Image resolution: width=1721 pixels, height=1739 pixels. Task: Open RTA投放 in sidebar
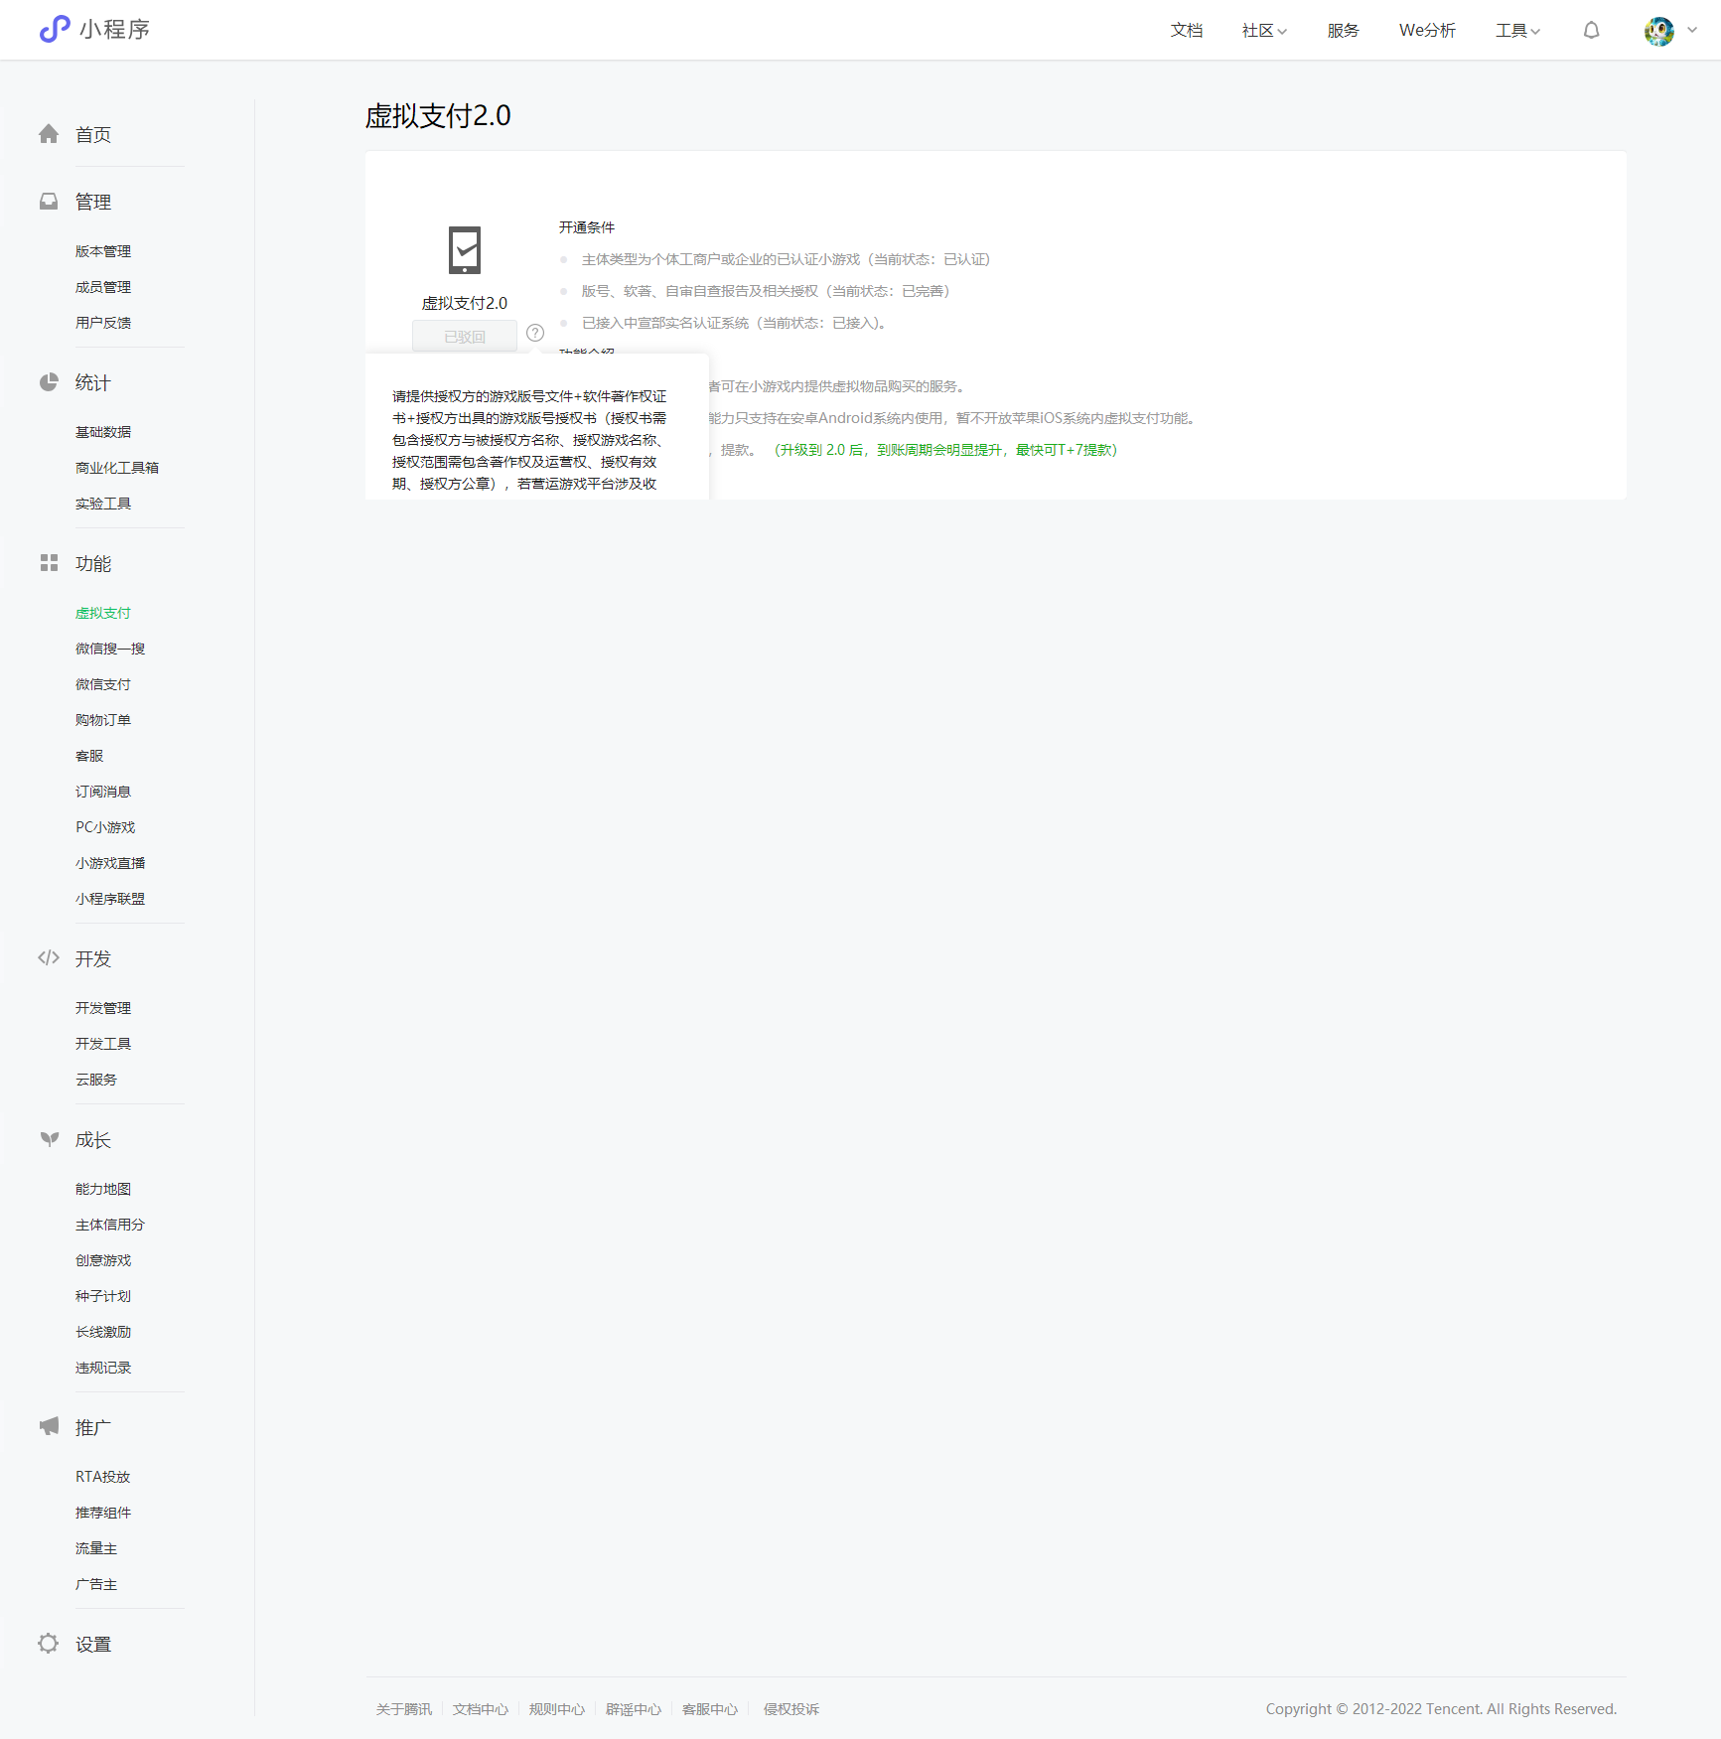pyautogui.click(x=103, y=1477)
